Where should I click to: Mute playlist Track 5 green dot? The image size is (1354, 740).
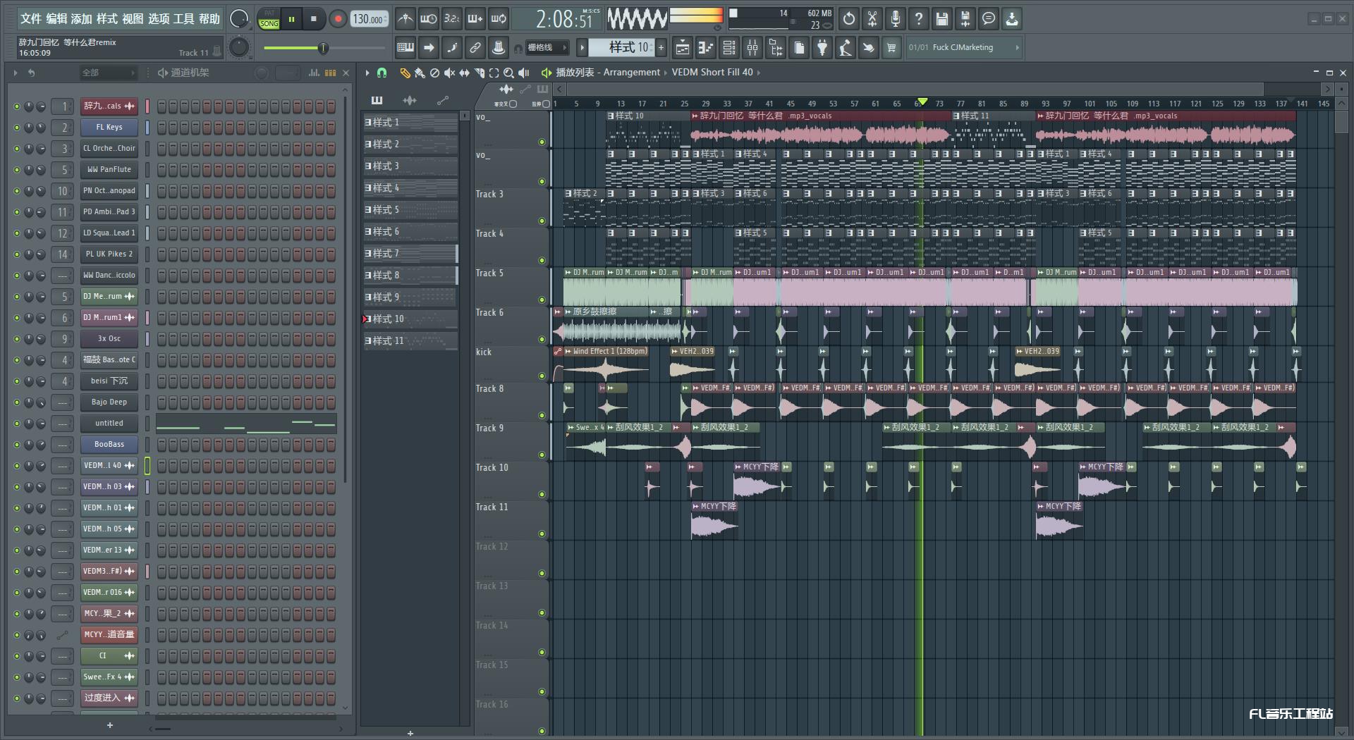542,300
